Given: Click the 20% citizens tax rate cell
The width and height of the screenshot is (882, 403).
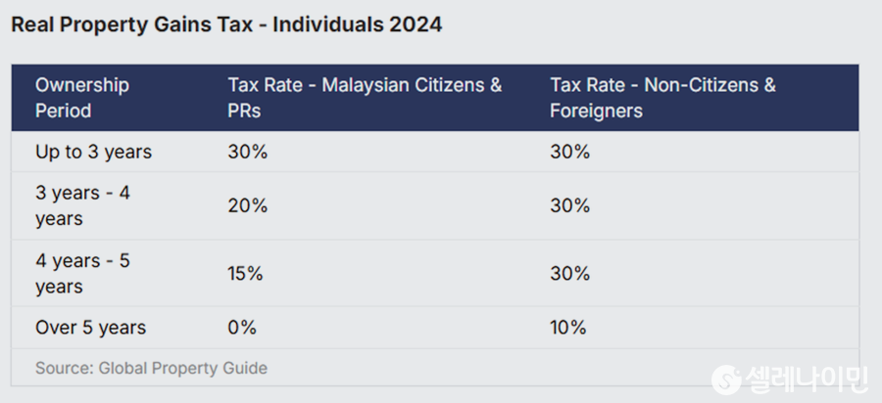Looking at the screenshot, I should pos(248,206).
